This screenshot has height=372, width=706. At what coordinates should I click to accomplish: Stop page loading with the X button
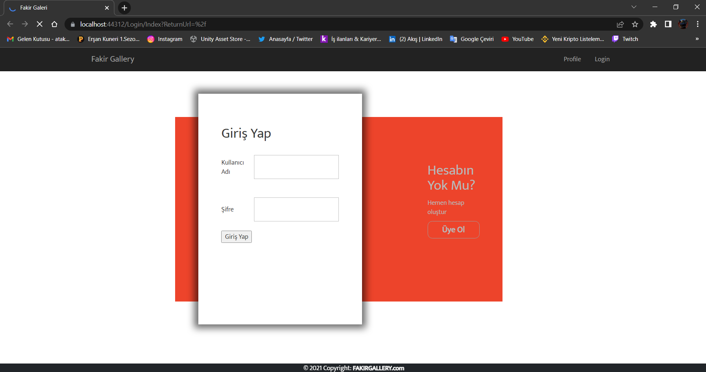click(39, 24)
